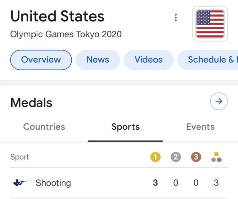Open the three-dot more options menu
This screenshot has width=238, height=199.
point(175,18)
